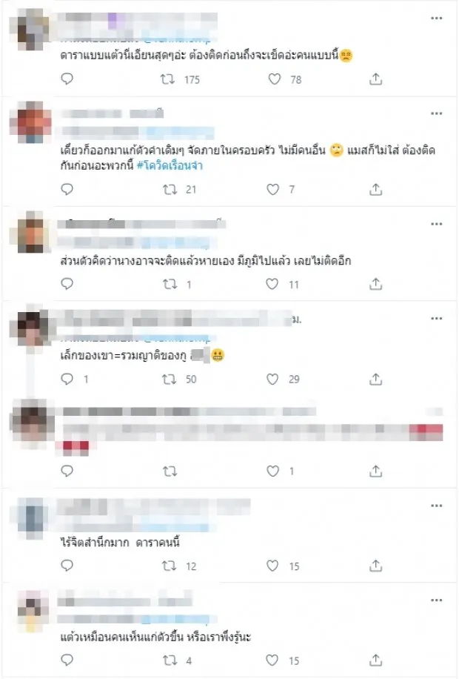Like the tweet with 29 likes
Screen dimensions: 459x679
272,380
